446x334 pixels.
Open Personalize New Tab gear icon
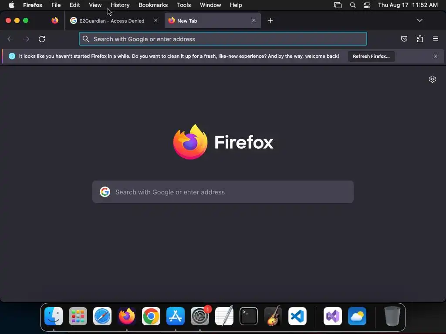point(432,79)
